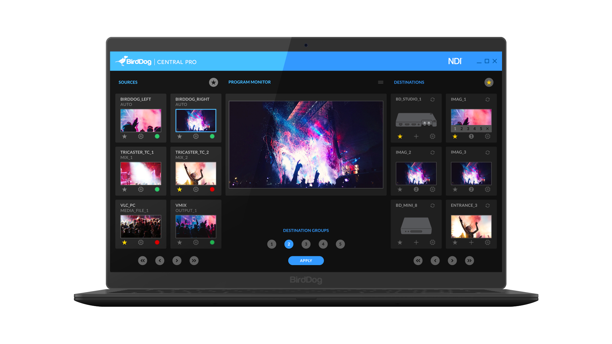Go to previous Sources page

(x=160, y=261)
